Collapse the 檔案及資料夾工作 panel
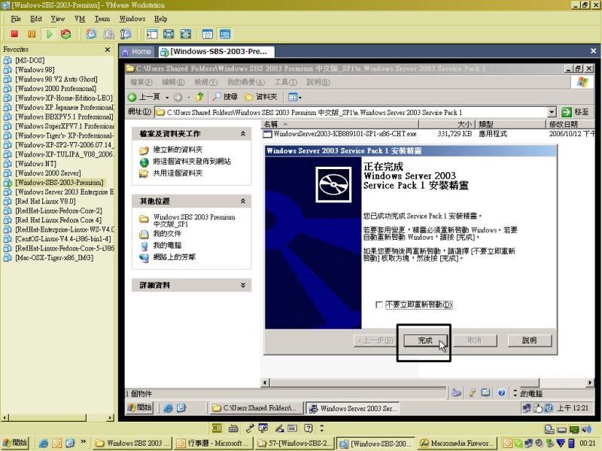The height and width of the screenshot is (451, 602). point(242,134)
